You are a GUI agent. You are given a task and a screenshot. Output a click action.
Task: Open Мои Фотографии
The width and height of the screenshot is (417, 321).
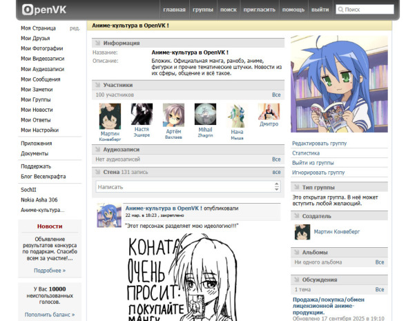coord(42,48)
